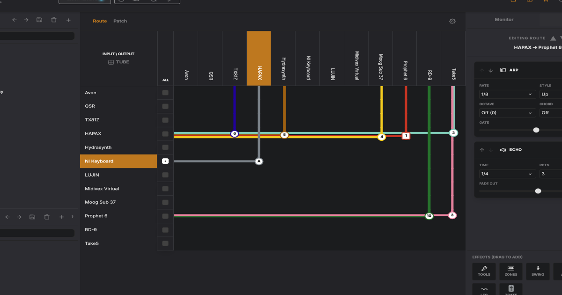Click the trash icon in the lower toolbar
The height and width of the screenshot is (295, 562).
click(47, 217)
